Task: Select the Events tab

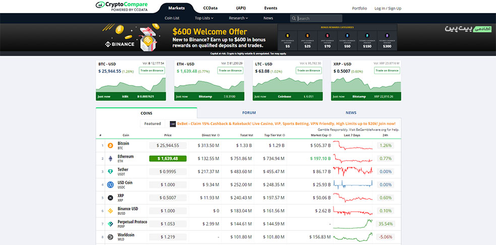Action: click(x=271, y=8)
